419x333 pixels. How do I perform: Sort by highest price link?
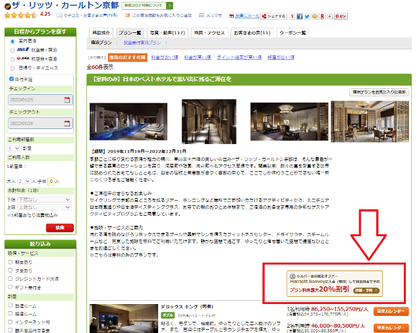click(198, 57)
